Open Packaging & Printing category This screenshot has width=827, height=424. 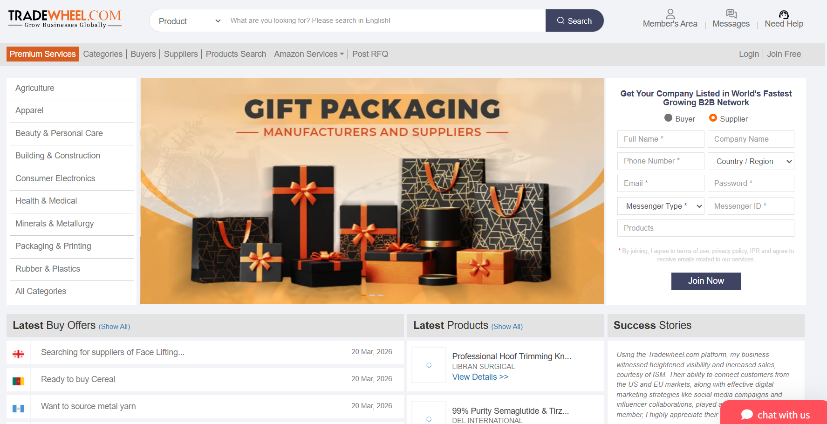pyautogui.click(x=53, y=246)
